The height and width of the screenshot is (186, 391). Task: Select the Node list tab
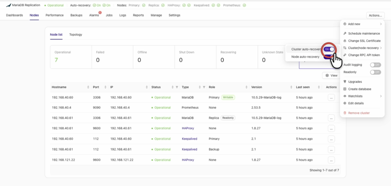[56, 35]
